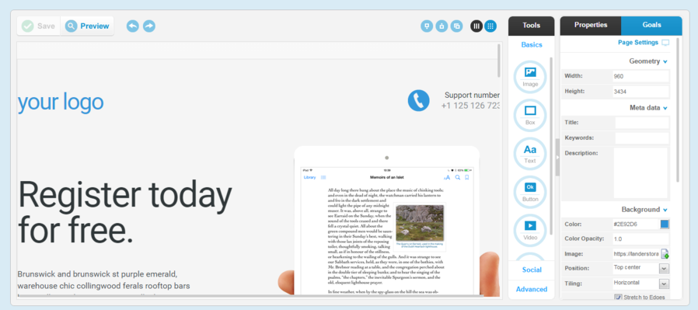The height and width of the screenshot is (310, 698).
Task: Toggle the column guides view
Action: pyautogui.click(x=476, y=26)
